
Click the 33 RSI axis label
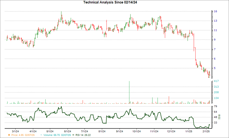click(215, 123)
